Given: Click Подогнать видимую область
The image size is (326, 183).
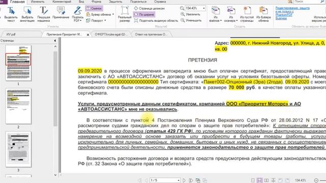Looking at the screenshot, I should point(156,20).
